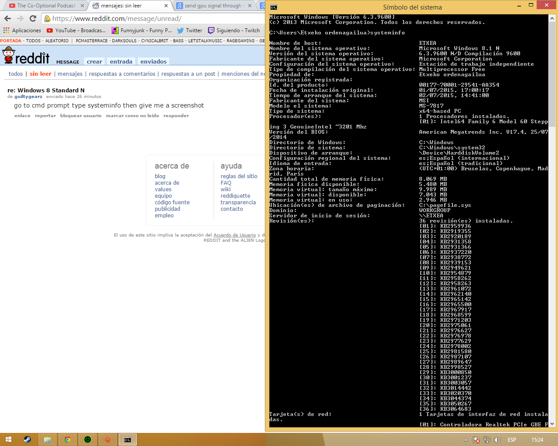Viewport: 558px width, 446px height.
Task: Click the SSL padlock in address bar
Action: (x=48, y=18)
